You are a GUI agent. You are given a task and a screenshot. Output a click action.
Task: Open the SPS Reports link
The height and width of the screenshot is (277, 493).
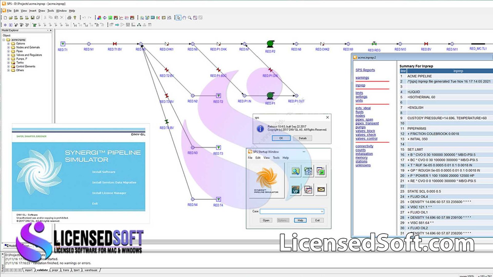[365, 70]
